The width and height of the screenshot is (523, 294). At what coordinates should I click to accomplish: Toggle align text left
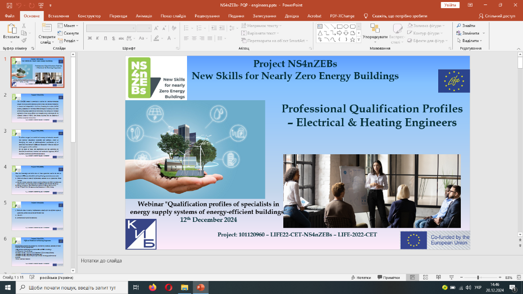pos(186,39)
